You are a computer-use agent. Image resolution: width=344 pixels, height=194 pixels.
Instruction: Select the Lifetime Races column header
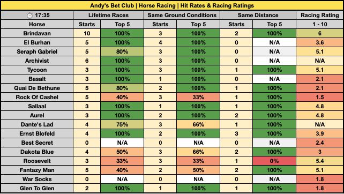109,15
